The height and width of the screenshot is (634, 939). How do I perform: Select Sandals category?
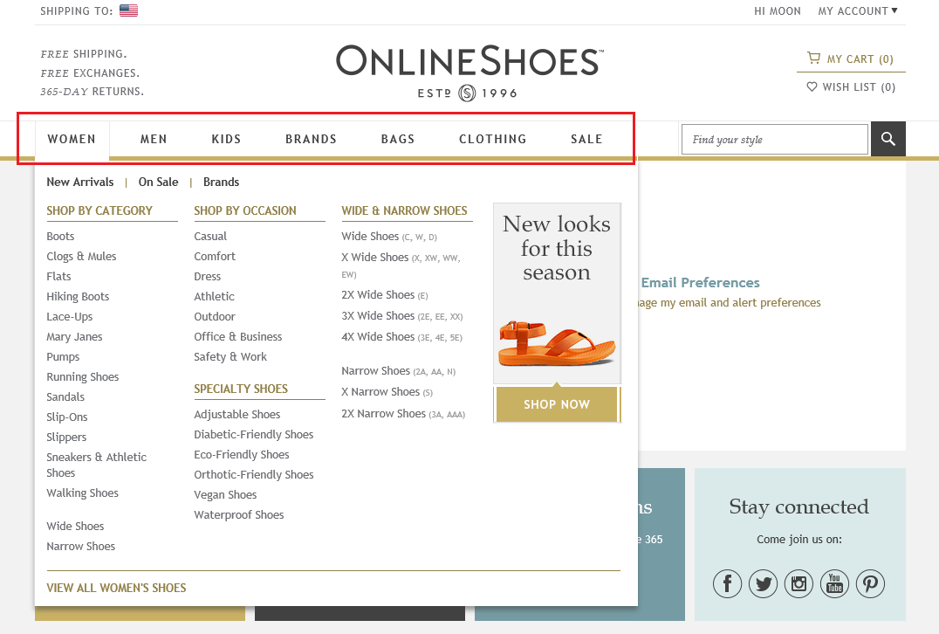[65, 396]
